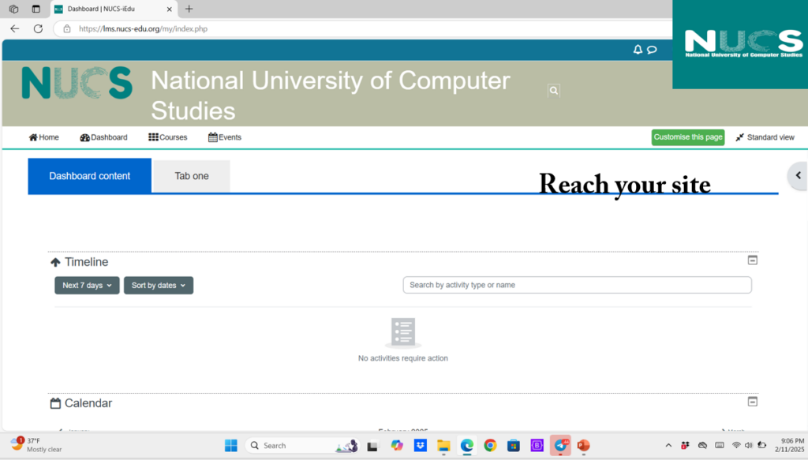Open Dropbox from the taskbar

pos(420,446)
